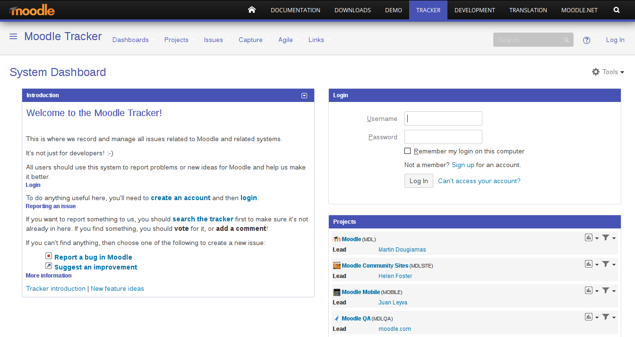Open New feature ideas link
The height and width of the screenshot is (337, 635).
click(117, 289)
